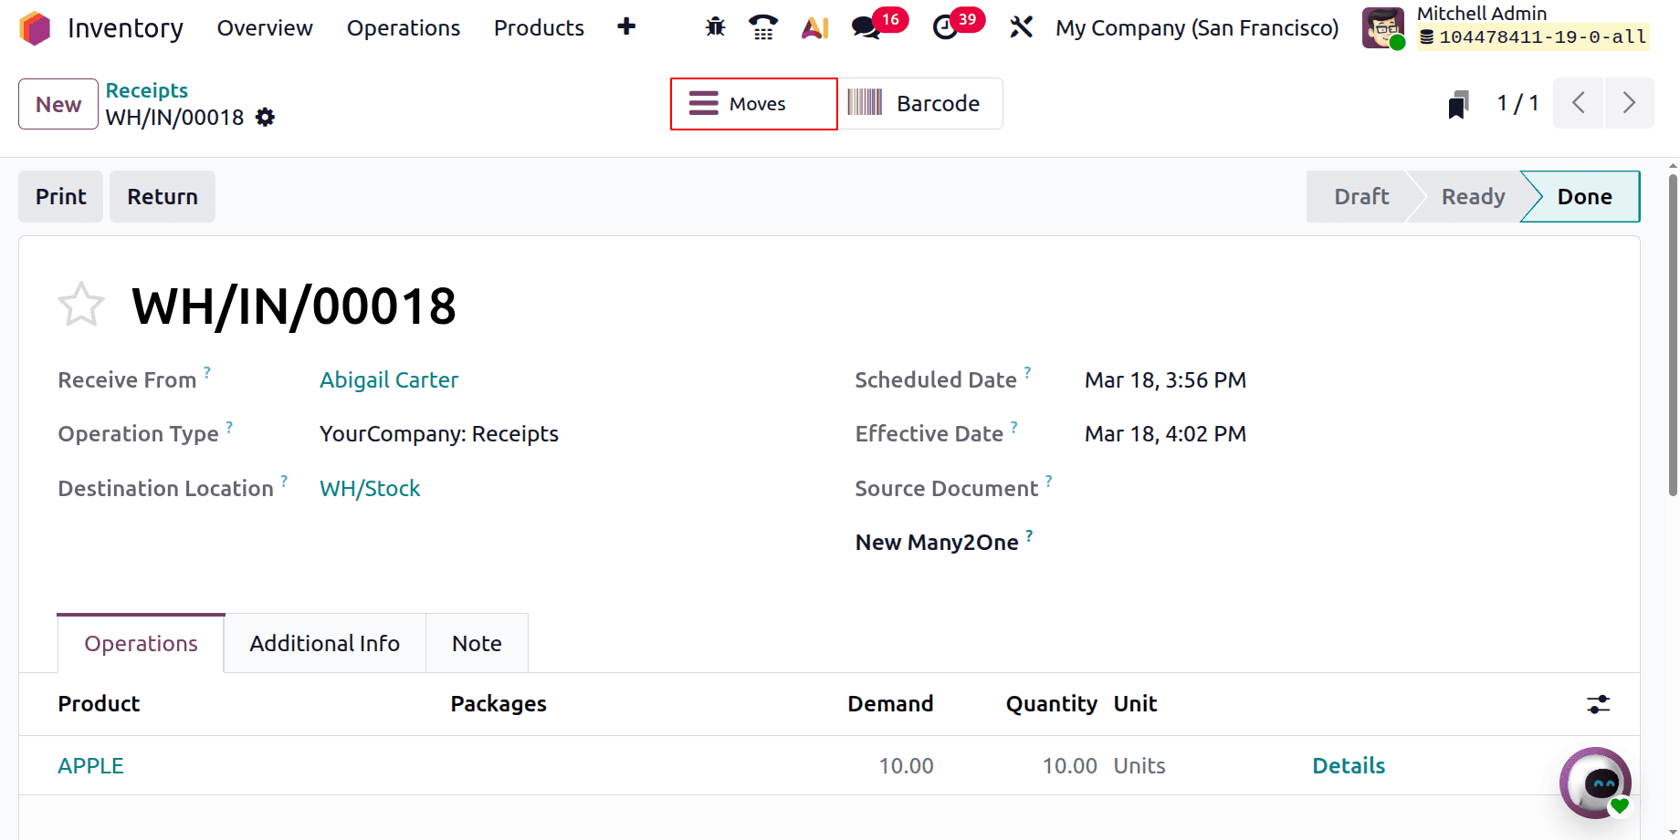Set the status to Ready in the status bar
Viewport: 1680px width, 840px height.
tap(1472, 196)
